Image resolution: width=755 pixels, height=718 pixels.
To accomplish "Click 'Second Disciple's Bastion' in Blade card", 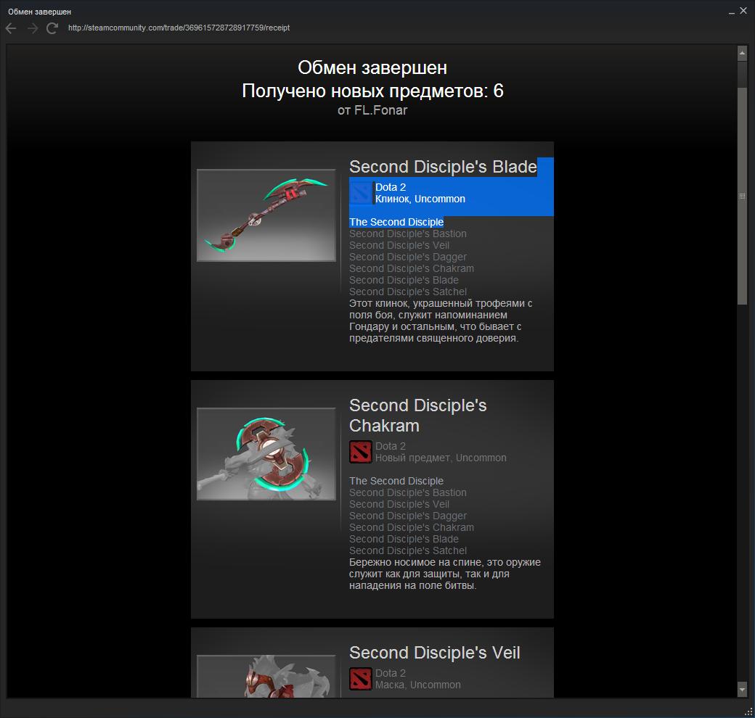I will point(408,234).
